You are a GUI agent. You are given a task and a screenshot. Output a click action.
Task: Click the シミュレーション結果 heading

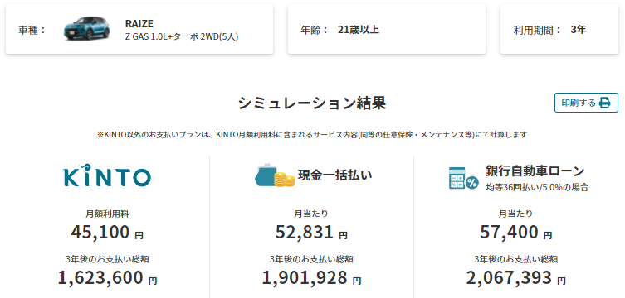pos(312,103)
